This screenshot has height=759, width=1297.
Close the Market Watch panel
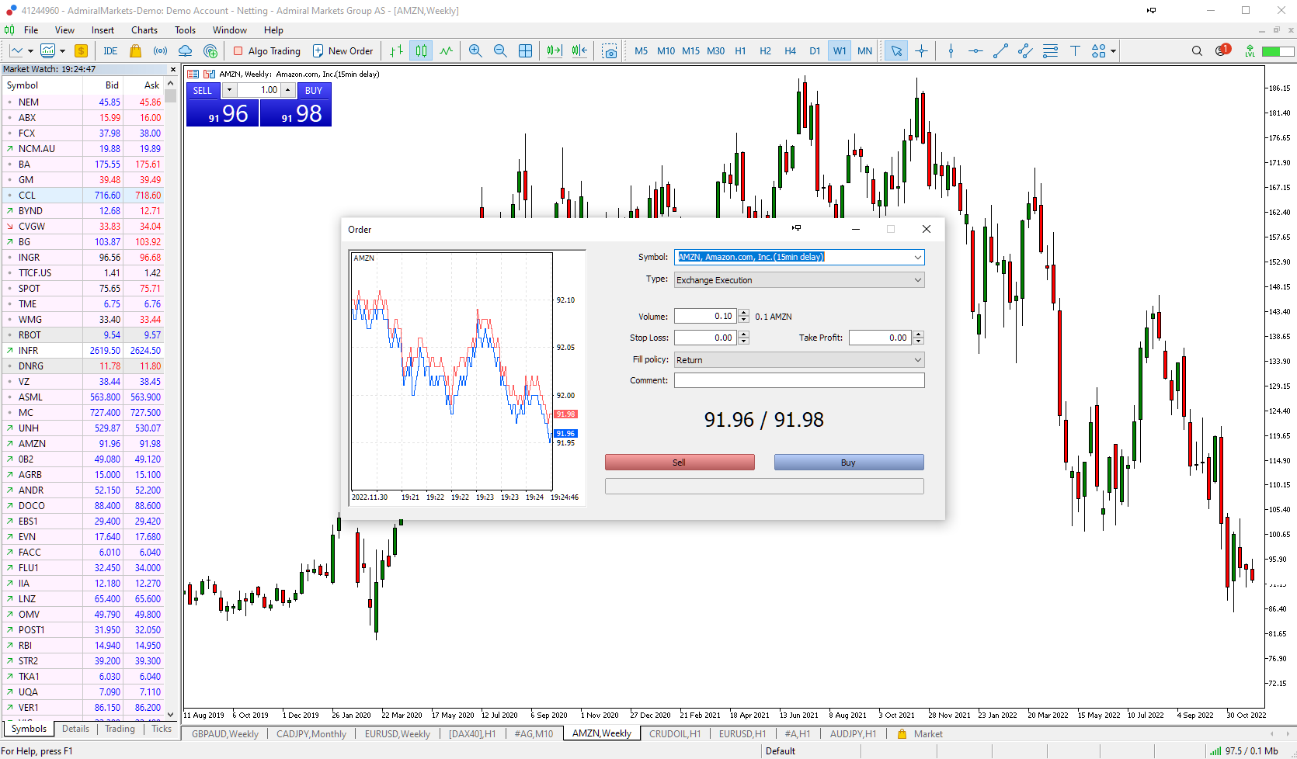point(173,69)
